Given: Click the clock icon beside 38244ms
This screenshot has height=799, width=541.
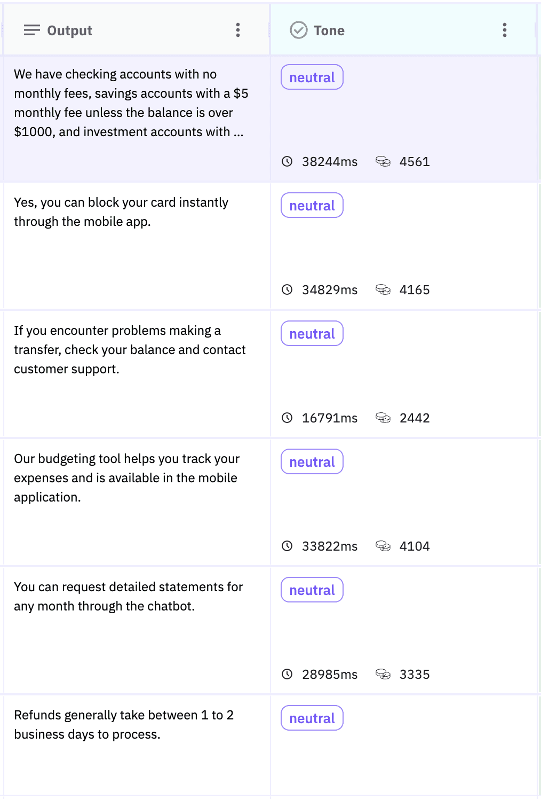Looking at the screenshot, I should [x=287, y=161].
